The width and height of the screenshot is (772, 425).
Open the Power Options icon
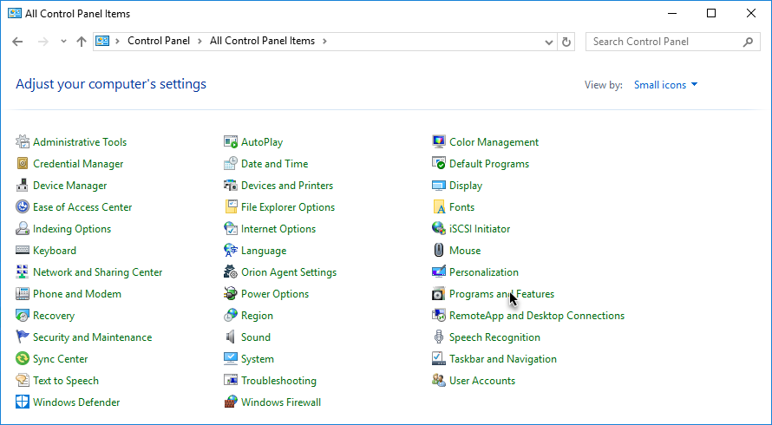[231, 293]
